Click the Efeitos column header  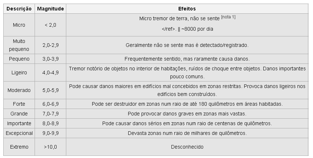tap(187, 9)
